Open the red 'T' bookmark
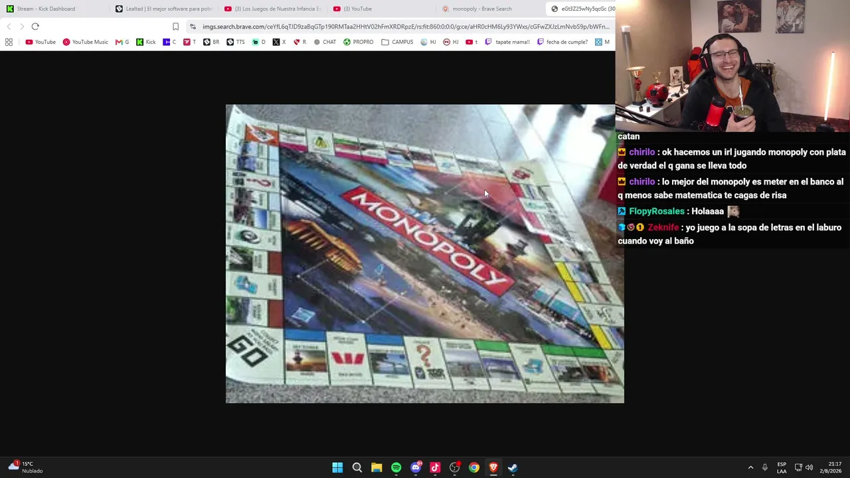Viewport: 850px width, 478px height. click(190, 42)
